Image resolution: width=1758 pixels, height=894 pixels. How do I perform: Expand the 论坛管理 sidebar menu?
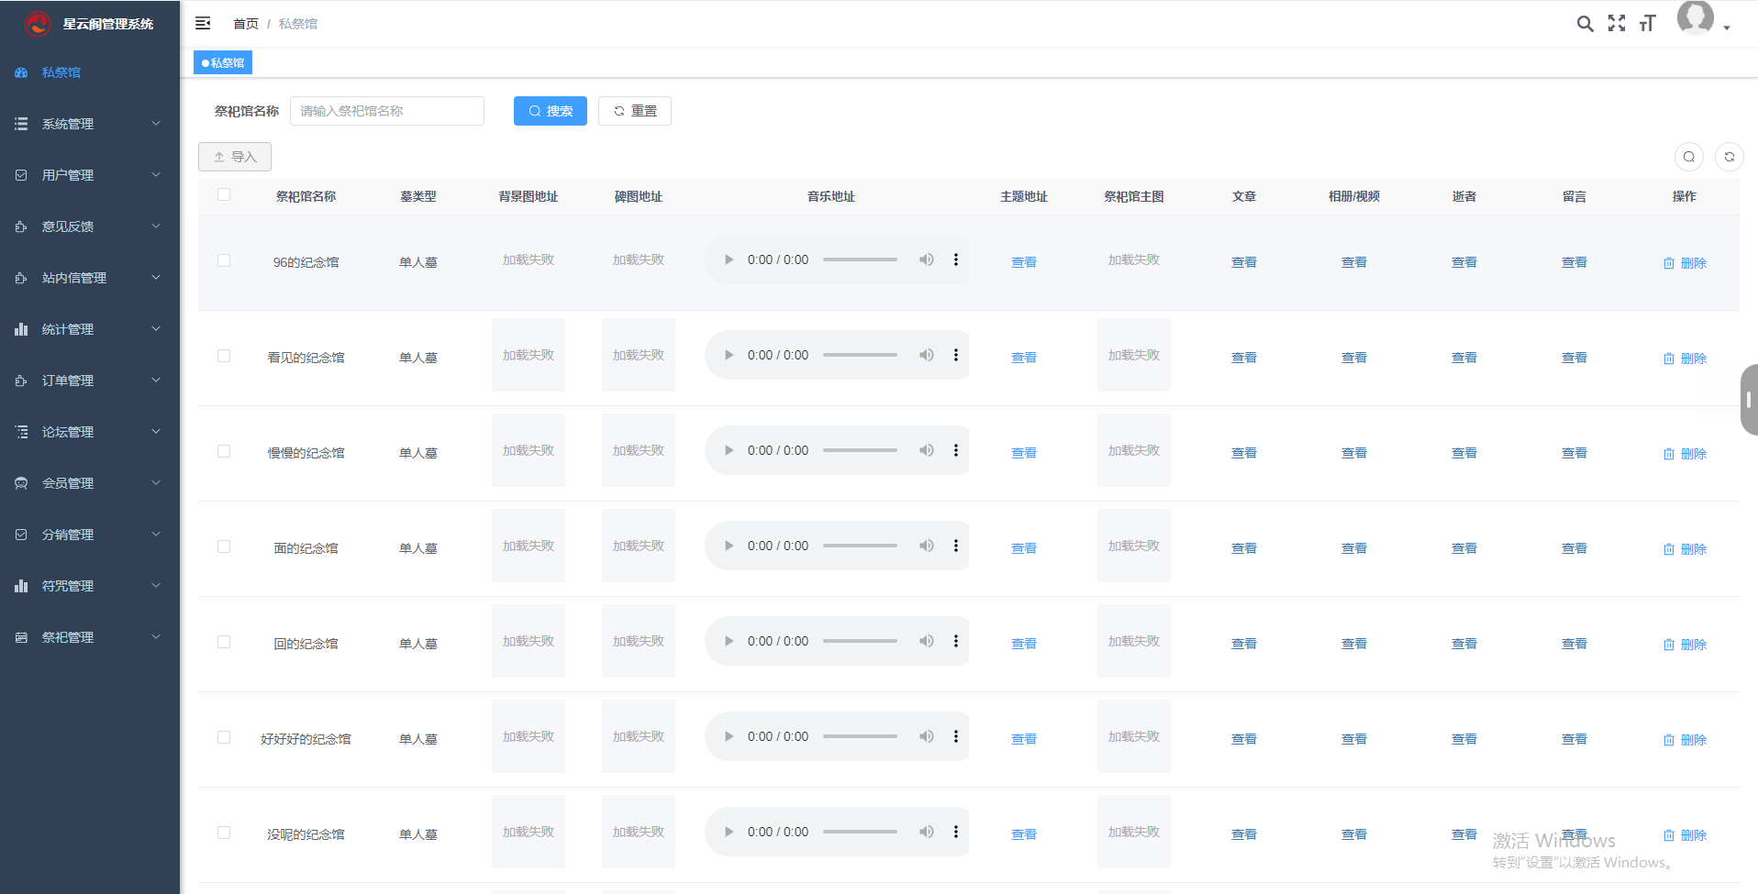click(90, 432)
